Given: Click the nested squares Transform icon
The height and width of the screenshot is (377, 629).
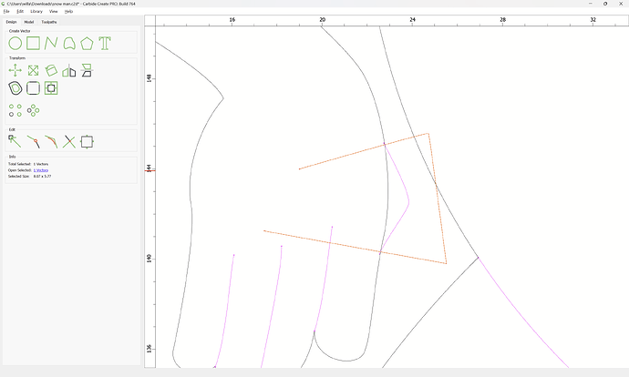Looking at the screenshot, I should 51,88.
